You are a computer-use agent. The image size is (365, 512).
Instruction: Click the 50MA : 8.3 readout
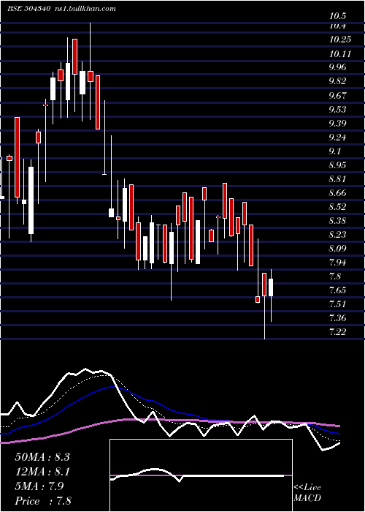point(42,457)
